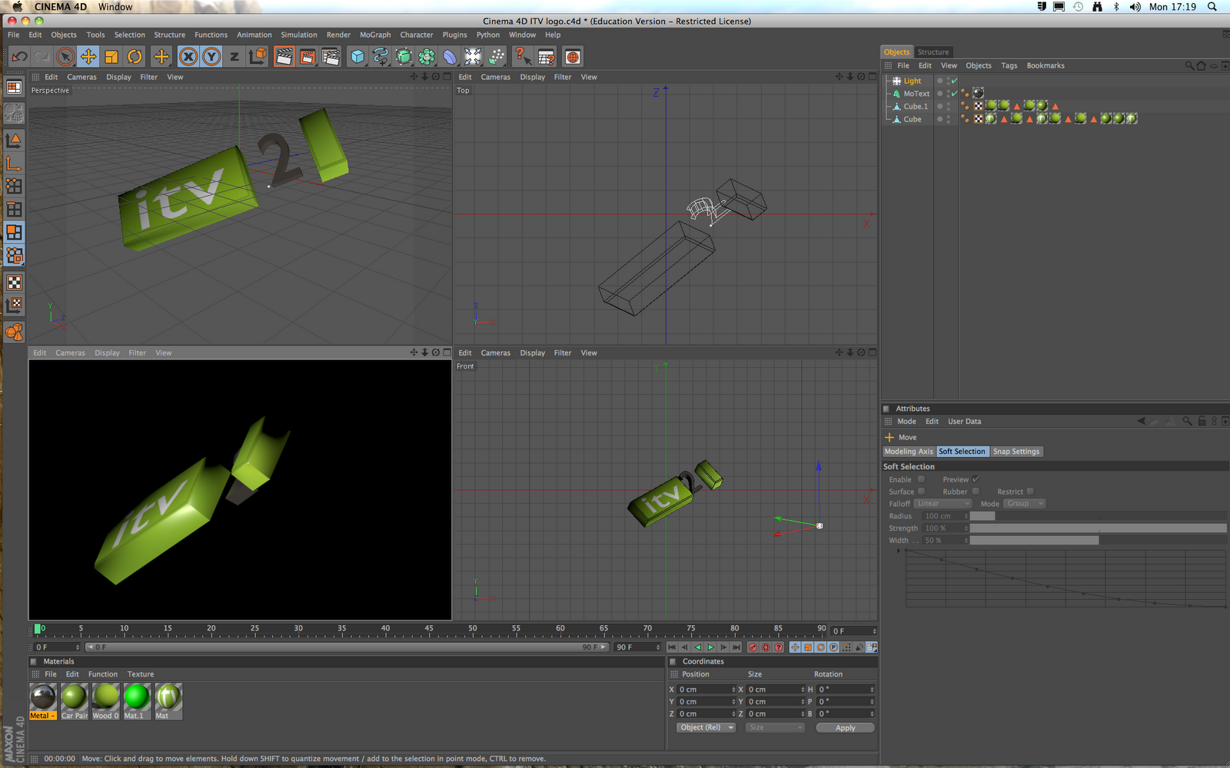Open the Render menu
Image resolution: width=1230 pixels, height=768 pixels.
[x=338, y=35]
